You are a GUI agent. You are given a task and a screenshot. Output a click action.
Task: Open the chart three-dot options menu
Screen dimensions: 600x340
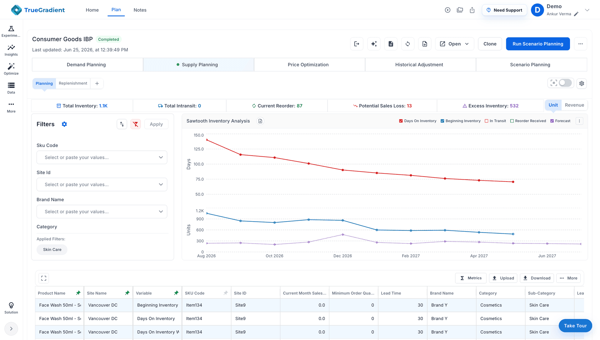579,121
